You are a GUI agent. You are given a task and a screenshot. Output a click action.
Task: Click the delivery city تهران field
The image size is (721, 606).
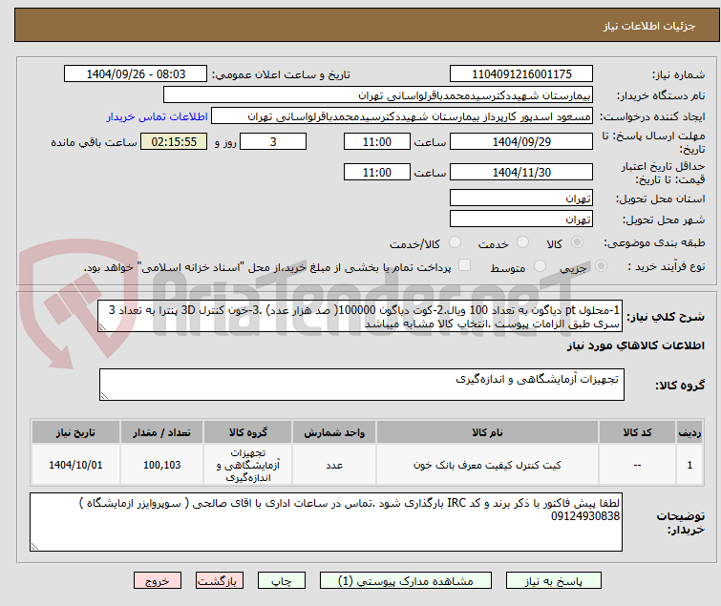(x=521, y=219)
